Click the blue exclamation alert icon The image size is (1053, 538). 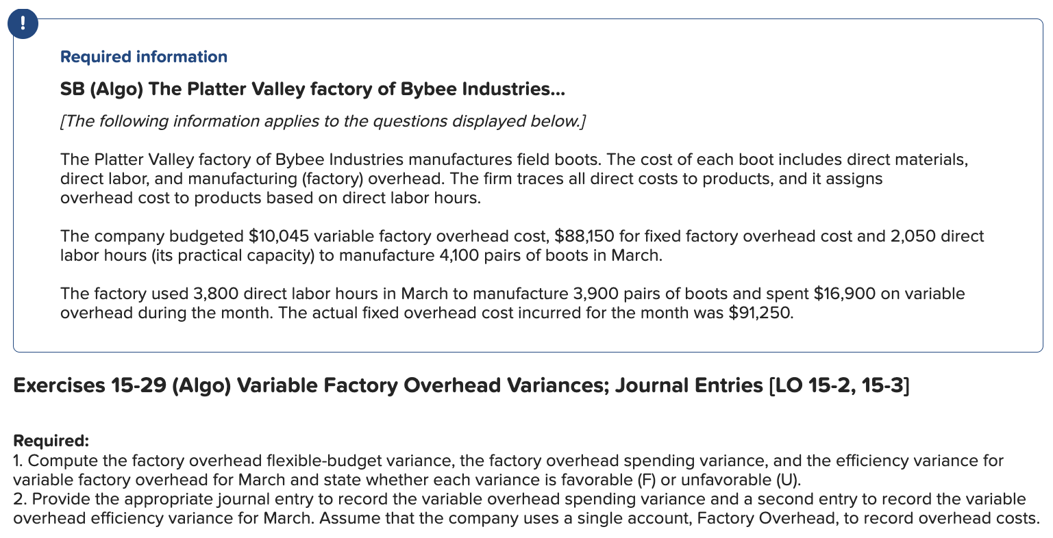coord(23,24)
